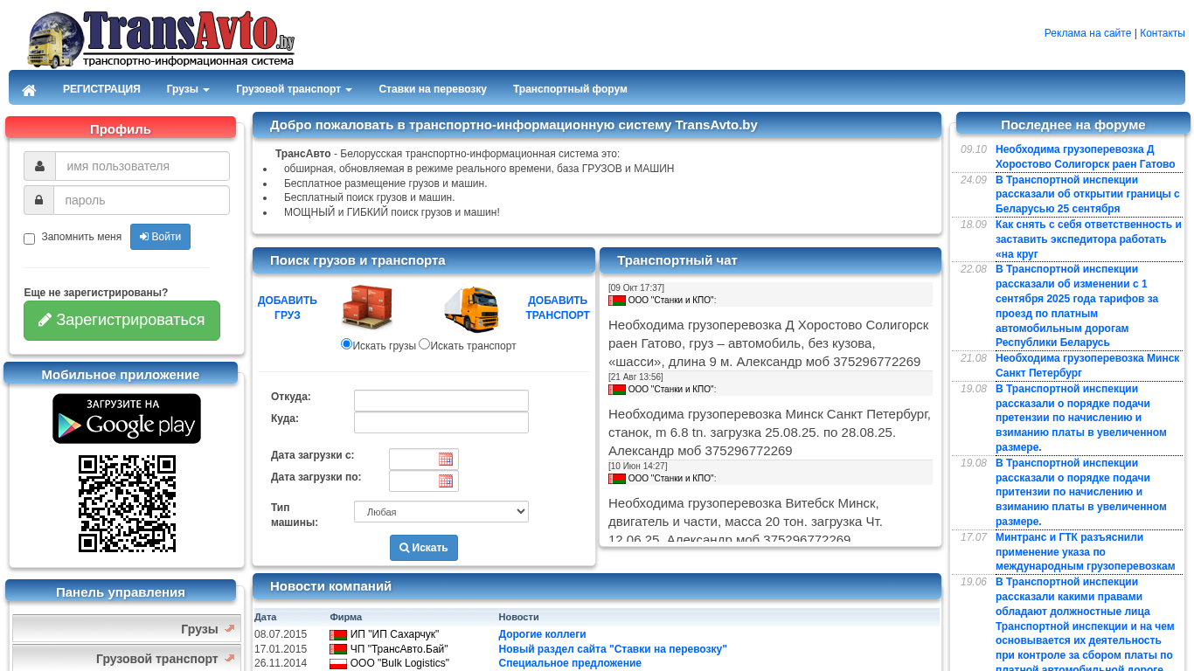Screen dimensions: 1194x671
Task: Click the ДОБАВИТЬ ТРАНСПОРТ link
Action: 558,308
